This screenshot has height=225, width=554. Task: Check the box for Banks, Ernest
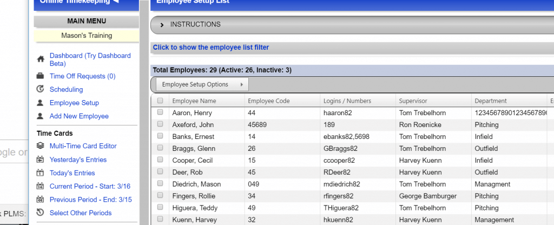pyautogui.click(x=160, y=136)
